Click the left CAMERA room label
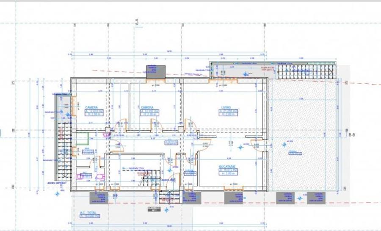Viewport: 381px width, 231px height. (91, 107)
